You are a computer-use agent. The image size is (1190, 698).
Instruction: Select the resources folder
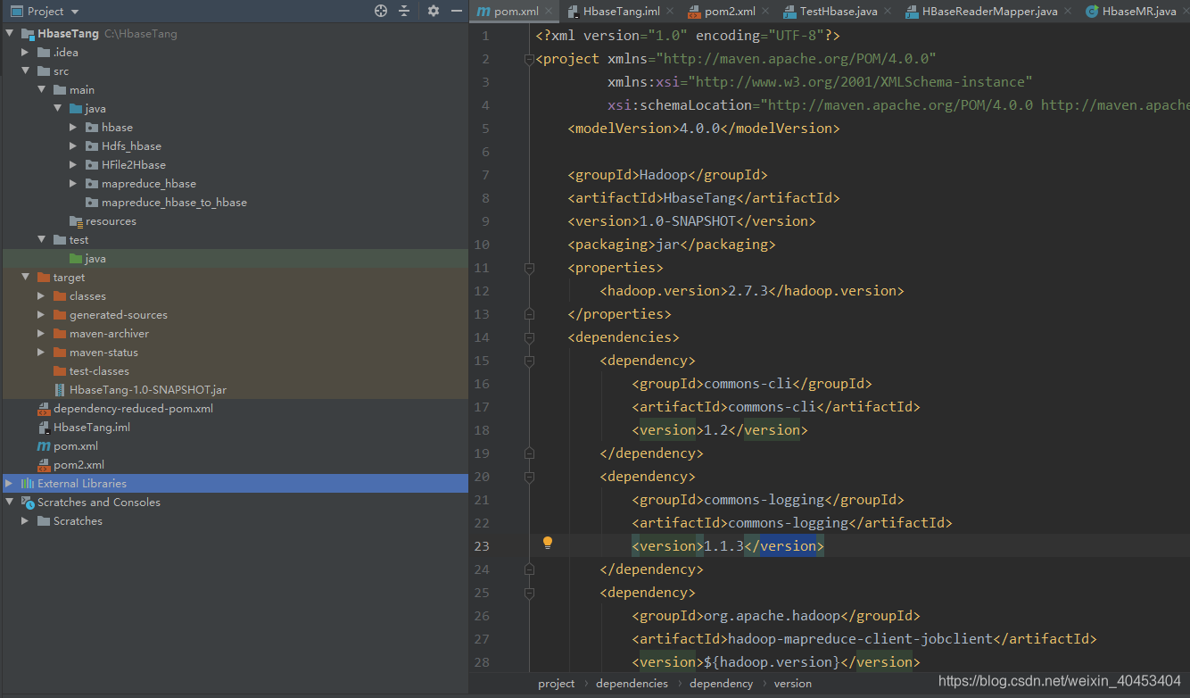(111, 221)
